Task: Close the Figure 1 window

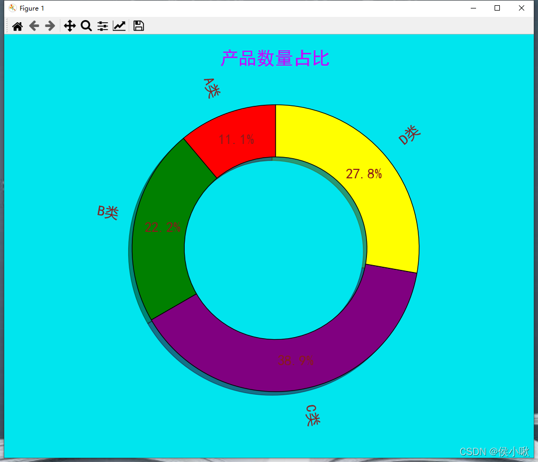Action: click(x=522, y=8)
